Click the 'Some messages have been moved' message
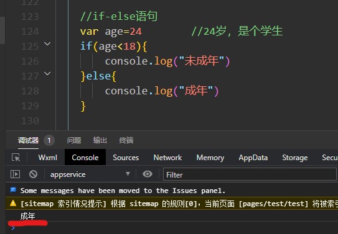The image size is (338, 234). coord(123,191)
